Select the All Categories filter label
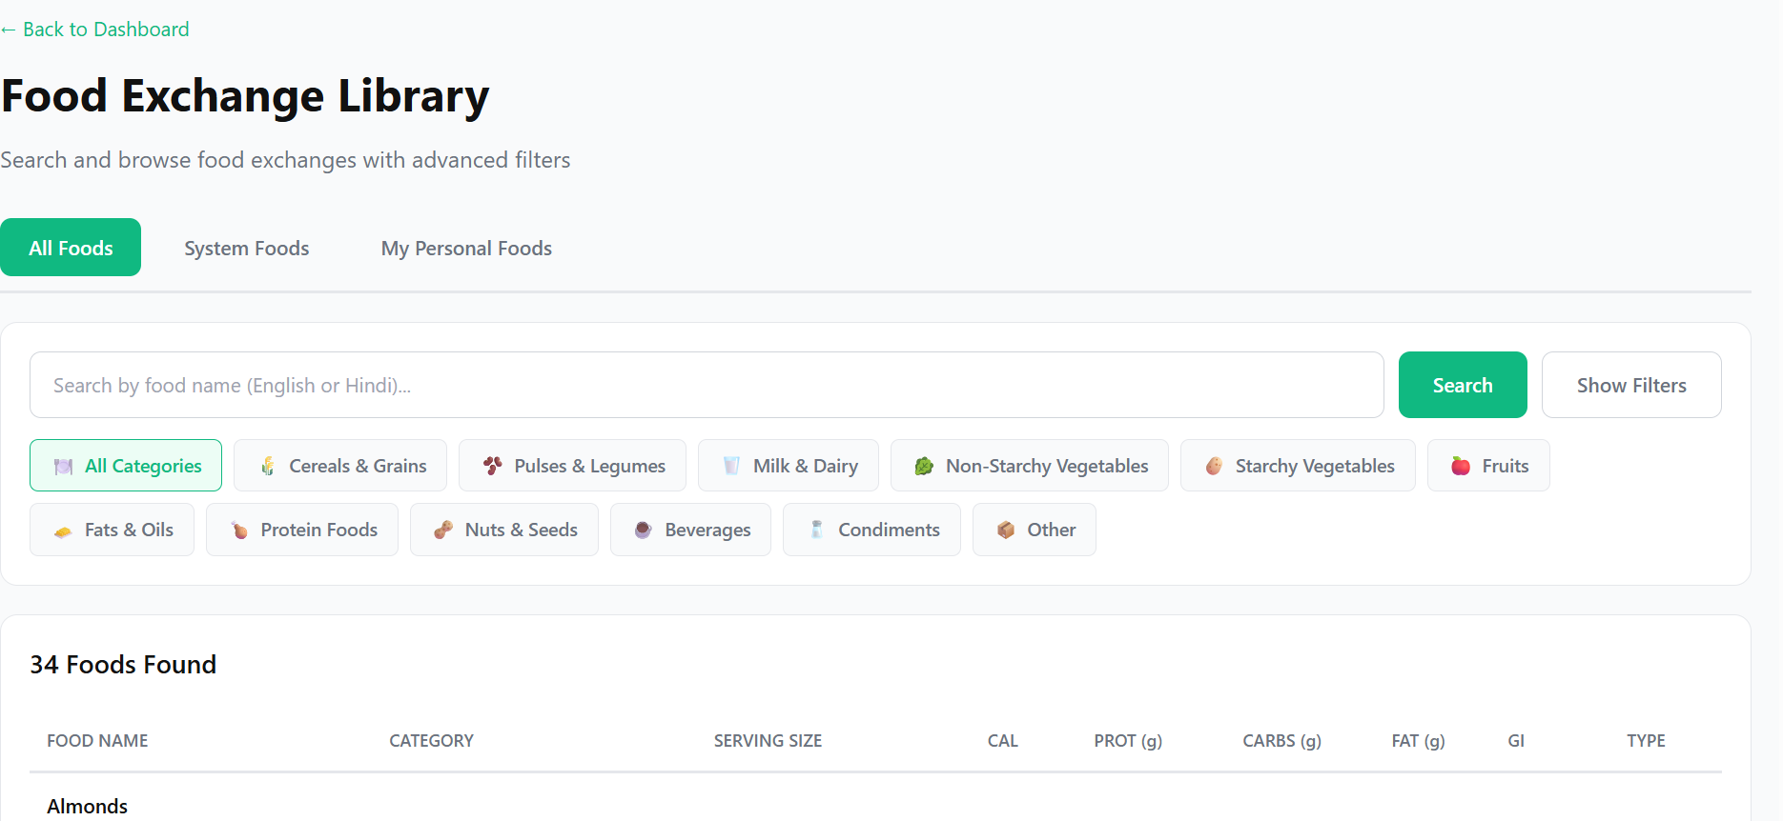This screenshot has width=1783, height=821. point(143,466)
